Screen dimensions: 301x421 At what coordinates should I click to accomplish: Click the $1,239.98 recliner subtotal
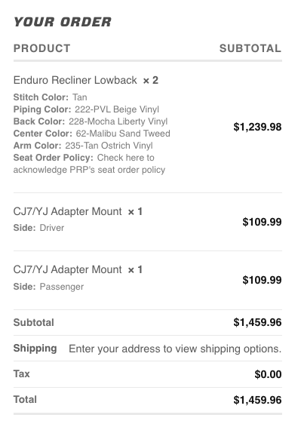point(257,127)
